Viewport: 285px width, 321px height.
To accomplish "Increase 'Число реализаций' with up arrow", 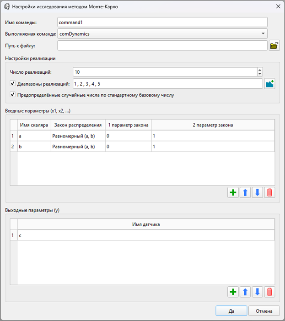I will pos(260,70).
